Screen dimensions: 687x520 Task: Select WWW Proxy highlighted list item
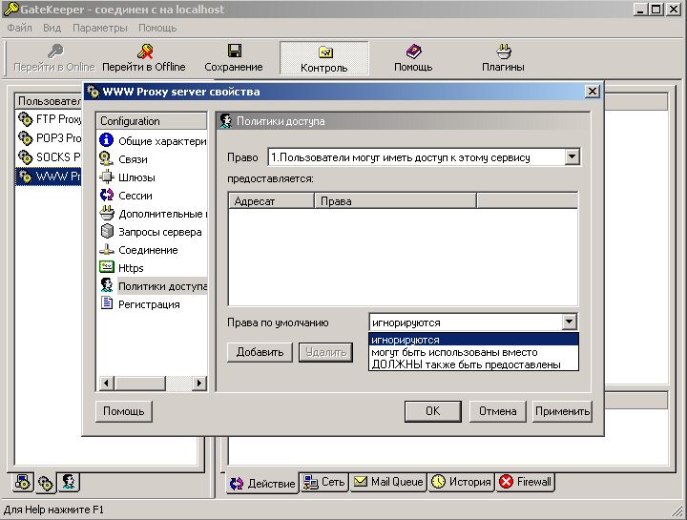point(49,177)
